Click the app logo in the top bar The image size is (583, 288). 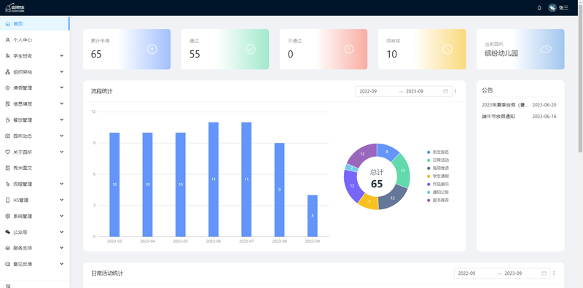click(x=15, y=7)
